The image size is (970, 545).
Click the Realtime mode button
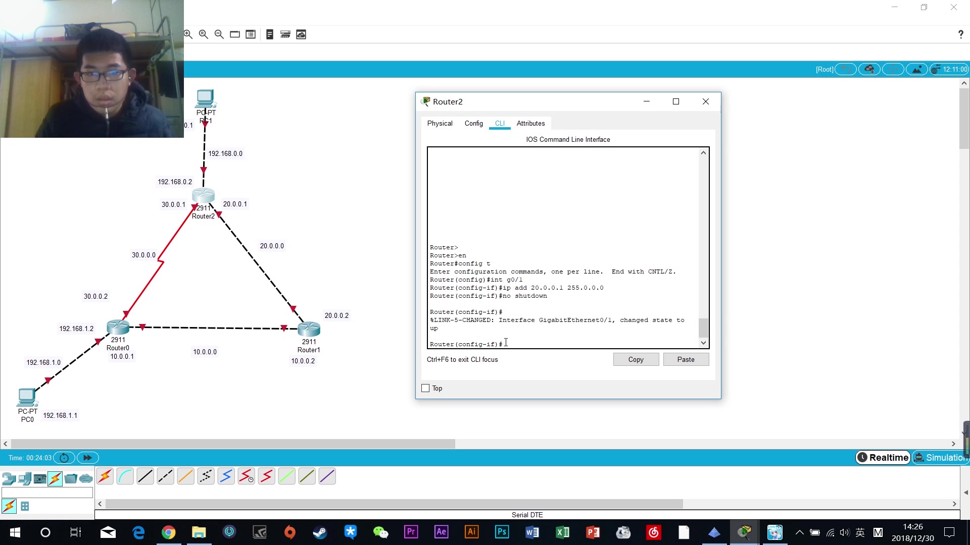(x=882, y=458)
